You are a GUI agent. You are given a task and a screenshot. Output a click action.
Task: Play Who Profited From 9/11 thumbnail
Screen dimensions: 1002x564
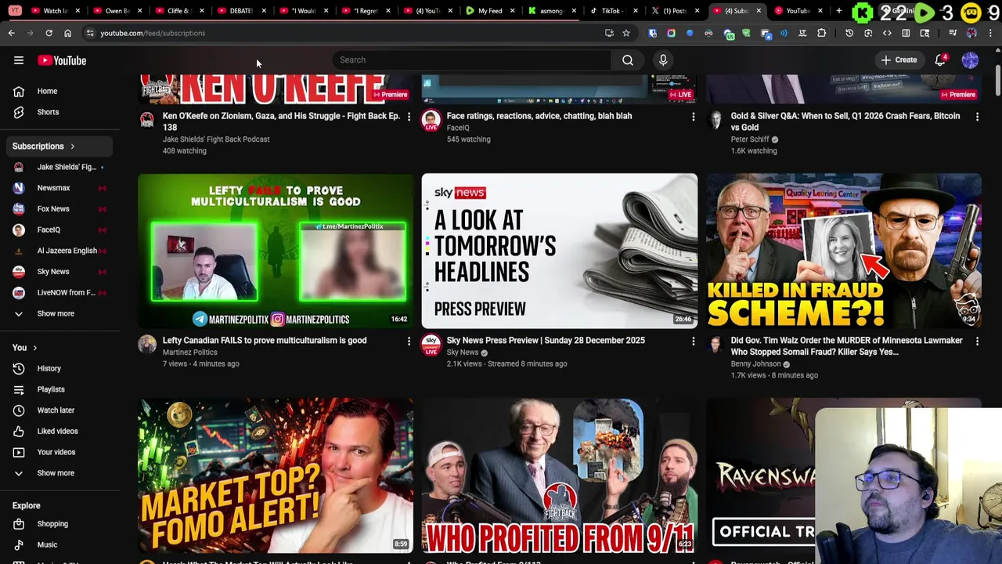[x=560, y=475]
